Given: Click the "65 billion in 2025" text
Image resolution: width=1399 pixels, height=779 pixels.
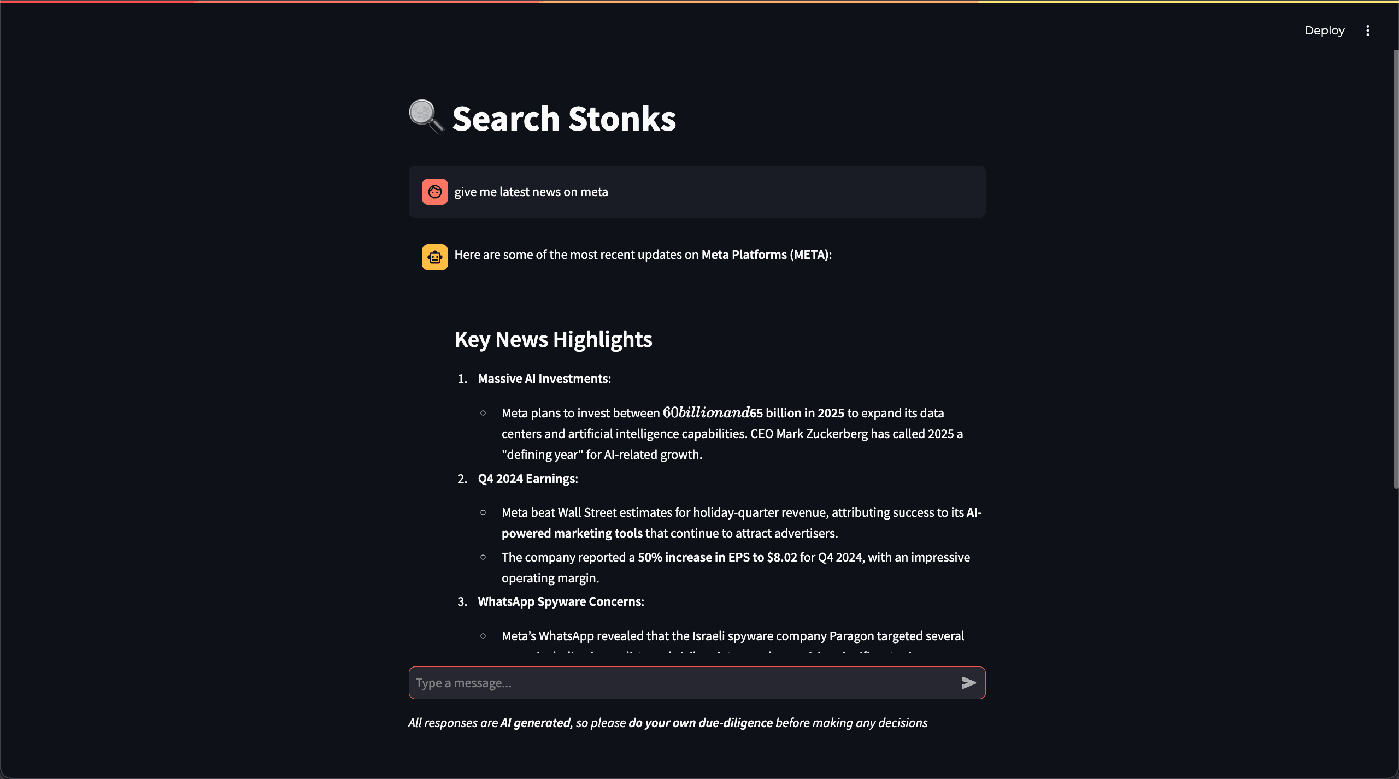Looking at the screenshot, I should [797, 413].
